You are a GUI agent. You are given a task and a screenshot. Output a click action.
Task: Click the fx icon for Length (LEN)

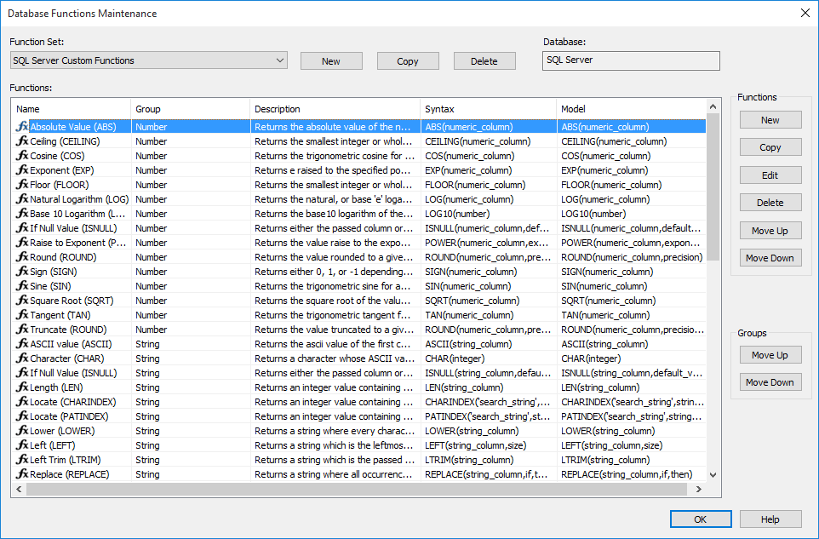coord(22,387)
